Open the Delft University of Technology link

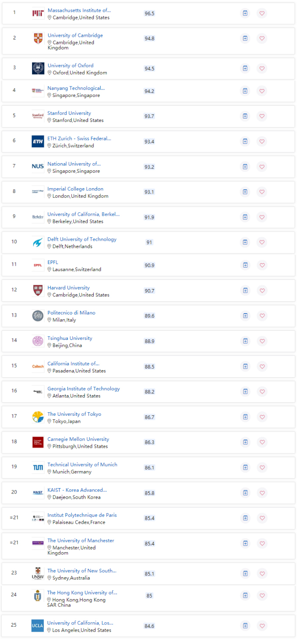tap(82, 239)
